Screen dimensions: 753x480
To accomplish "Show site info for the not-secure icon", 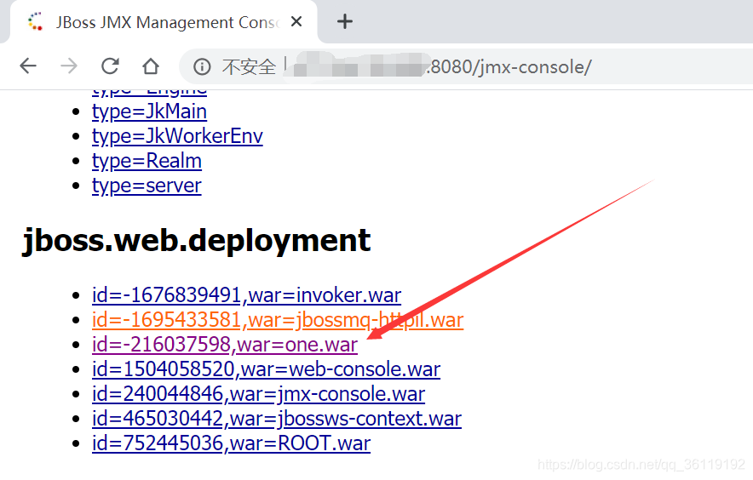I will [202, 66].
